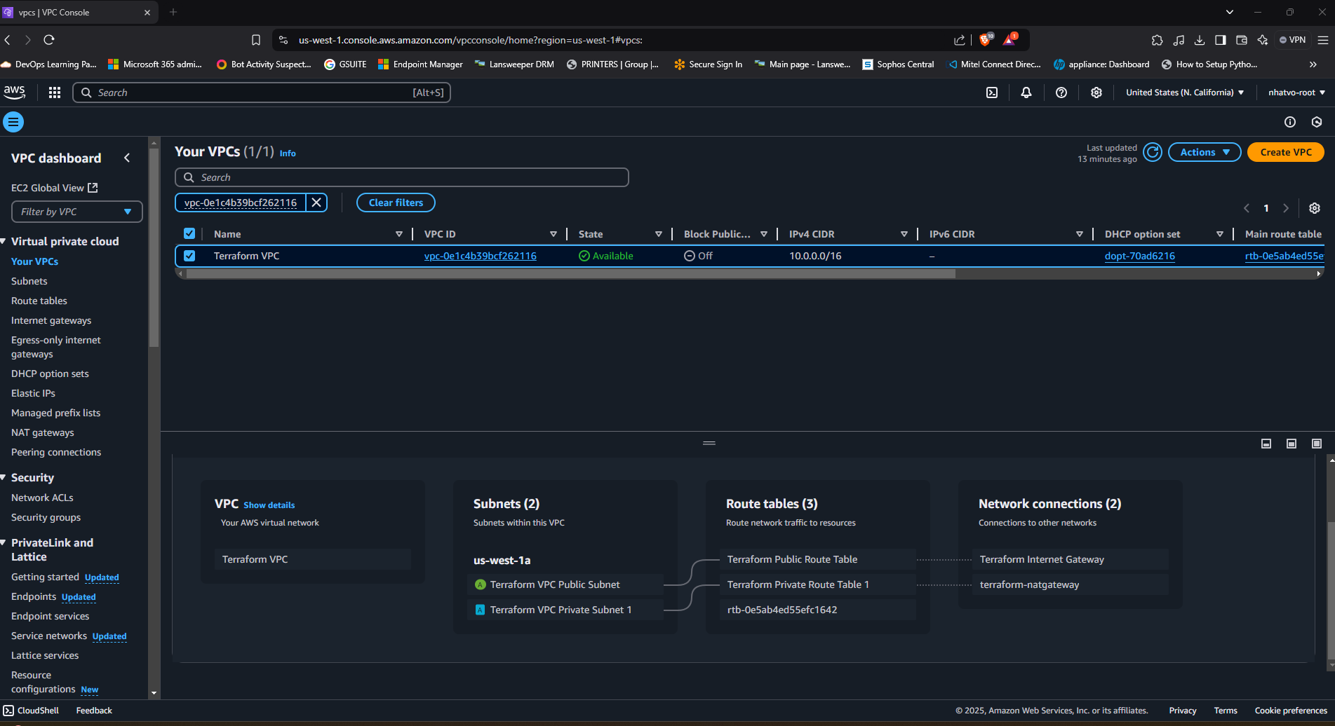Image resolution: width=1335 pixels, height=726 pixels.
Task: Focus the AWS global search box
Action: pyautogui.click(x=262, y=93)
